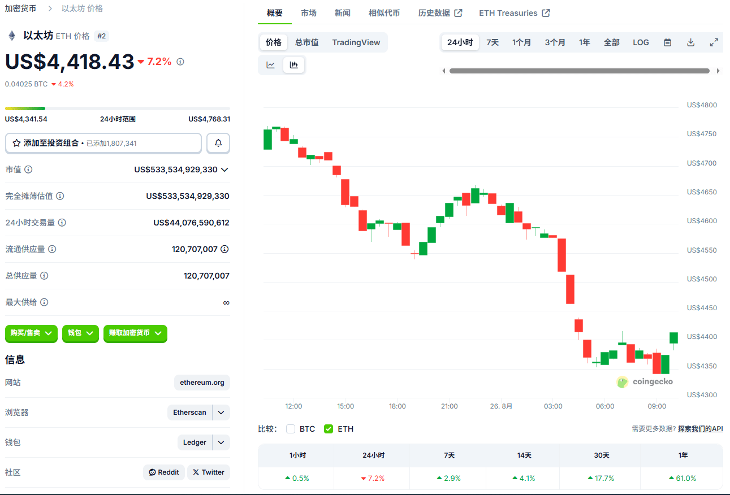Open the Twitter community link

click(209, 472)
